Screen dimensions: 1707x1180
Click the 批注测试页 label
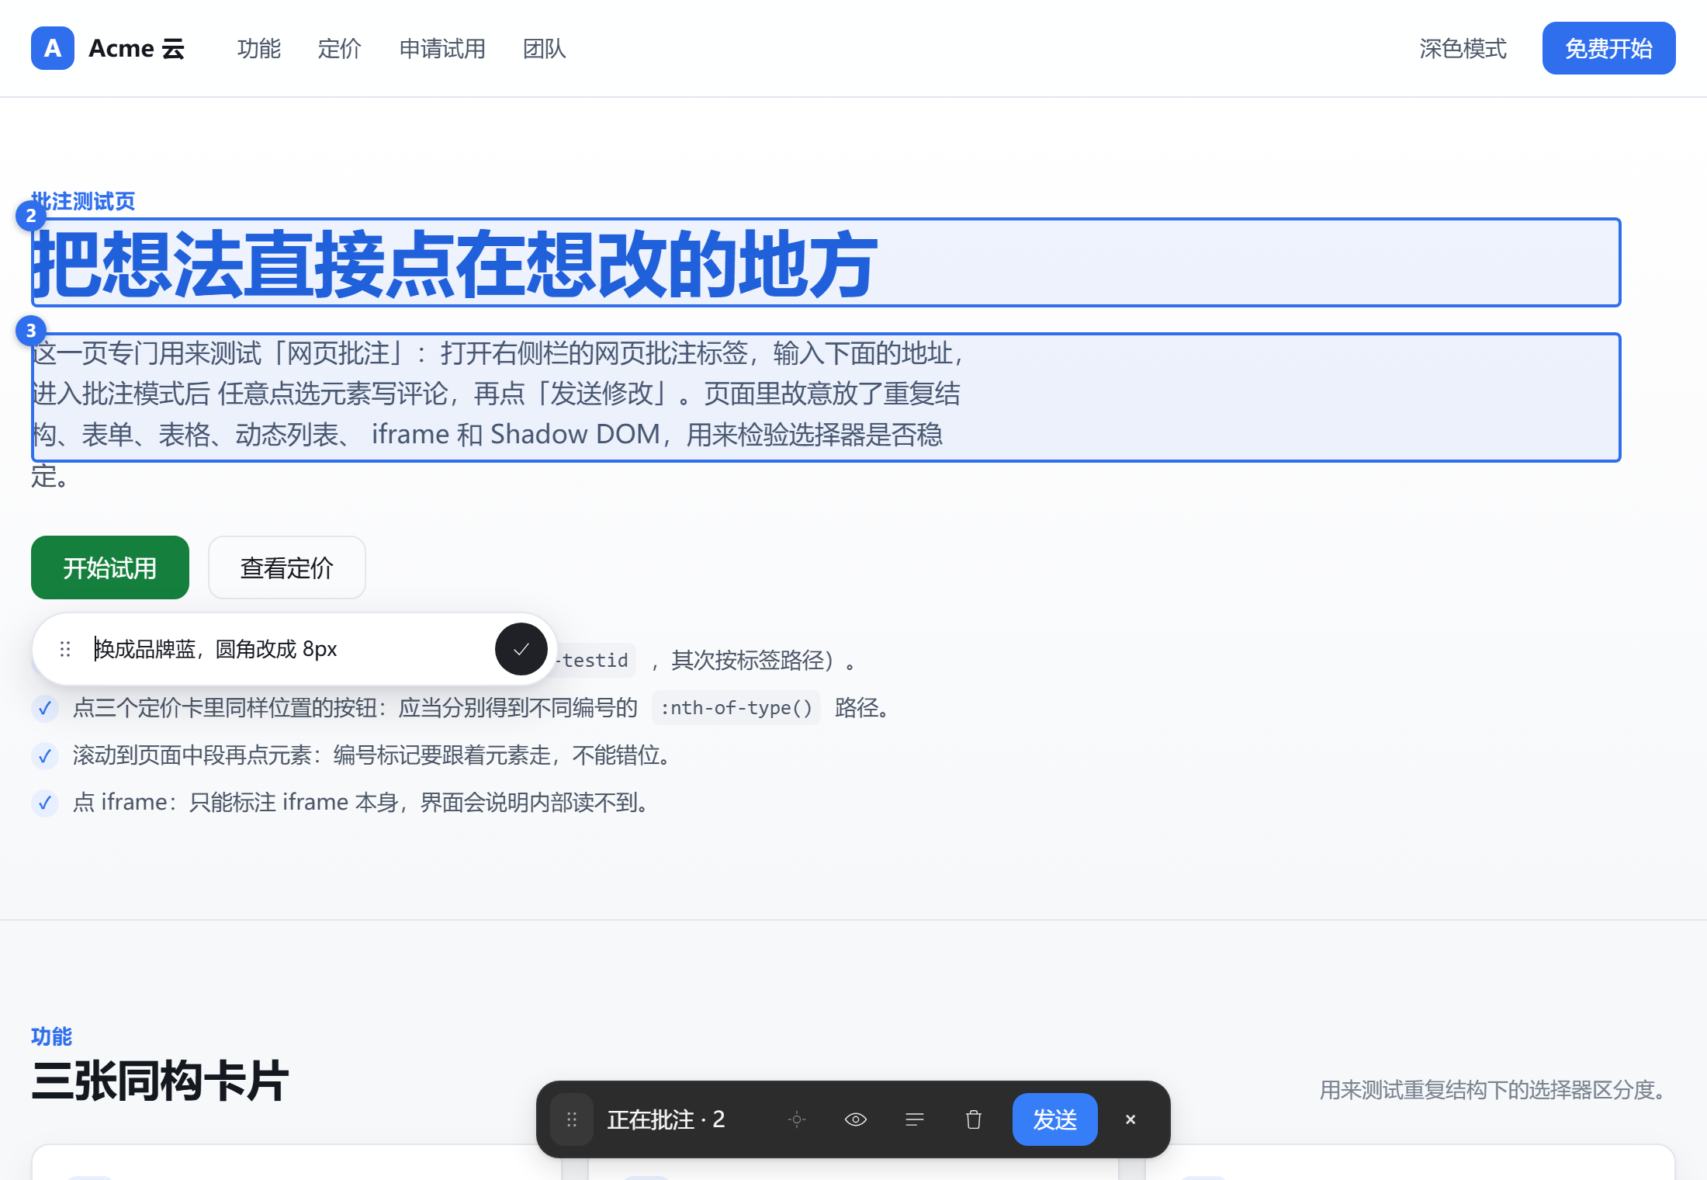tap(83, 201)
